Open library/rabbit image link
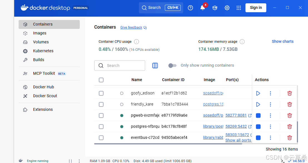This screenshot has height=163, width=308. click(x=213, y=137)
